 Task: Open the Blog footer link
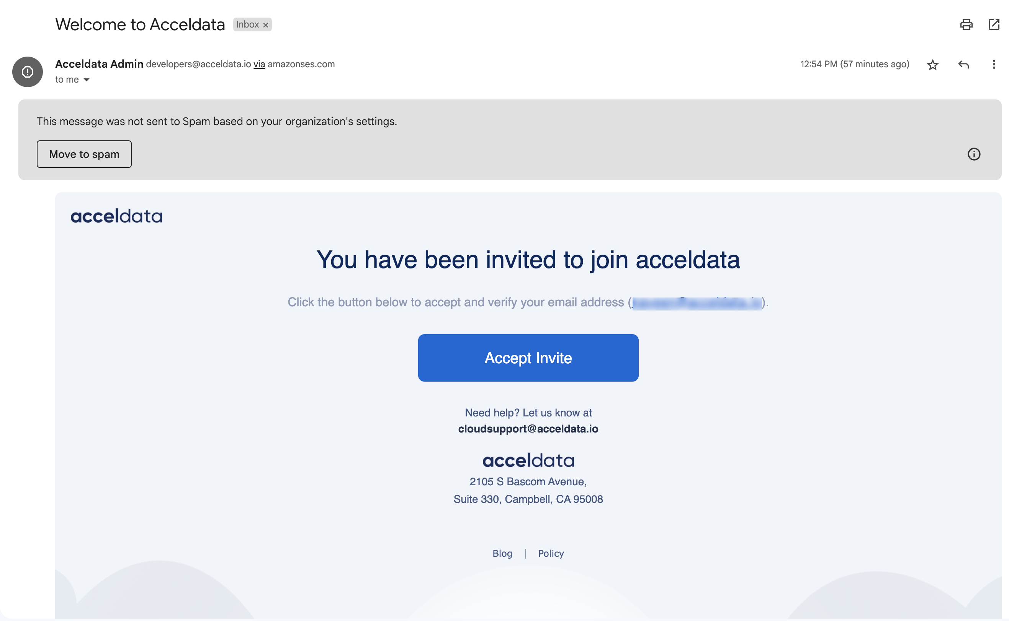point(502,553)
